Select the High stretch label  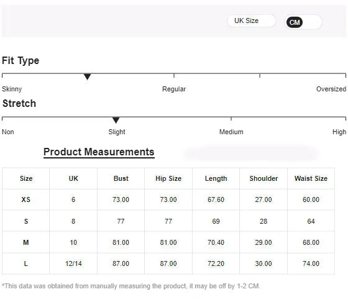coord(339,132)
